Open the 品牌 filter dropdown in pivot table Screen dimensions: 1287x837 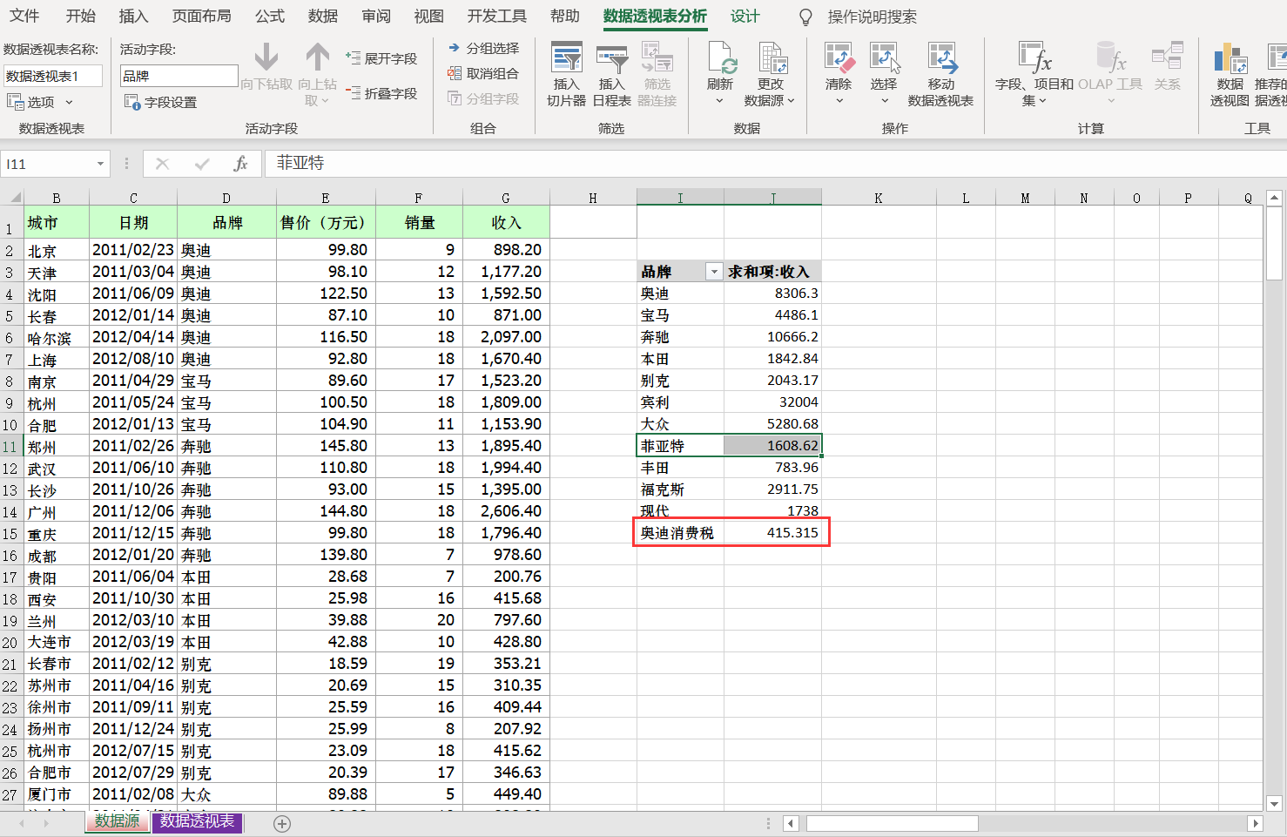pos(714,272)
